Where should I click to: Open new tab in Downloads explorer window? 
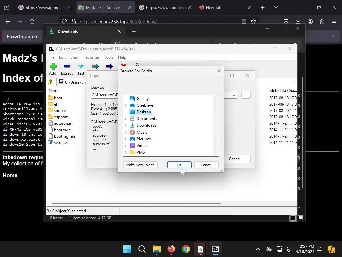134,32
